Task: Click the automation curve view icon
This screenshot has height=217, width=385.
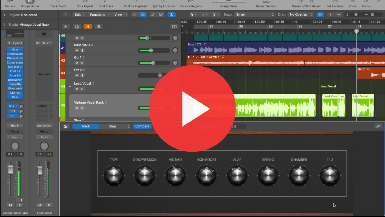Action: coord(153,15)
